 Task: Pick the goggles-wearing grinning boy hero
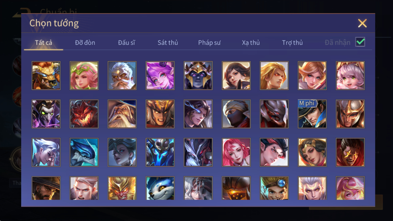coord(274,188)
